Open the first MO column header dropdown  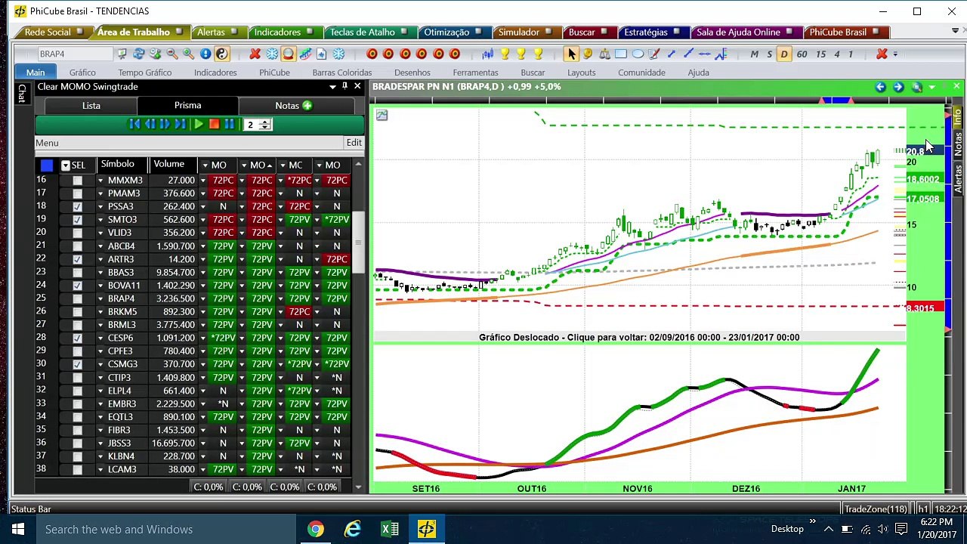[205, 165]
